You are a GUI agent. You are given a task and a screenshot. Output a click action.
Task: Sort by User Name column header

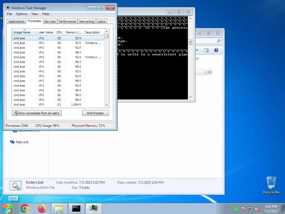click(x=46, y=32)
